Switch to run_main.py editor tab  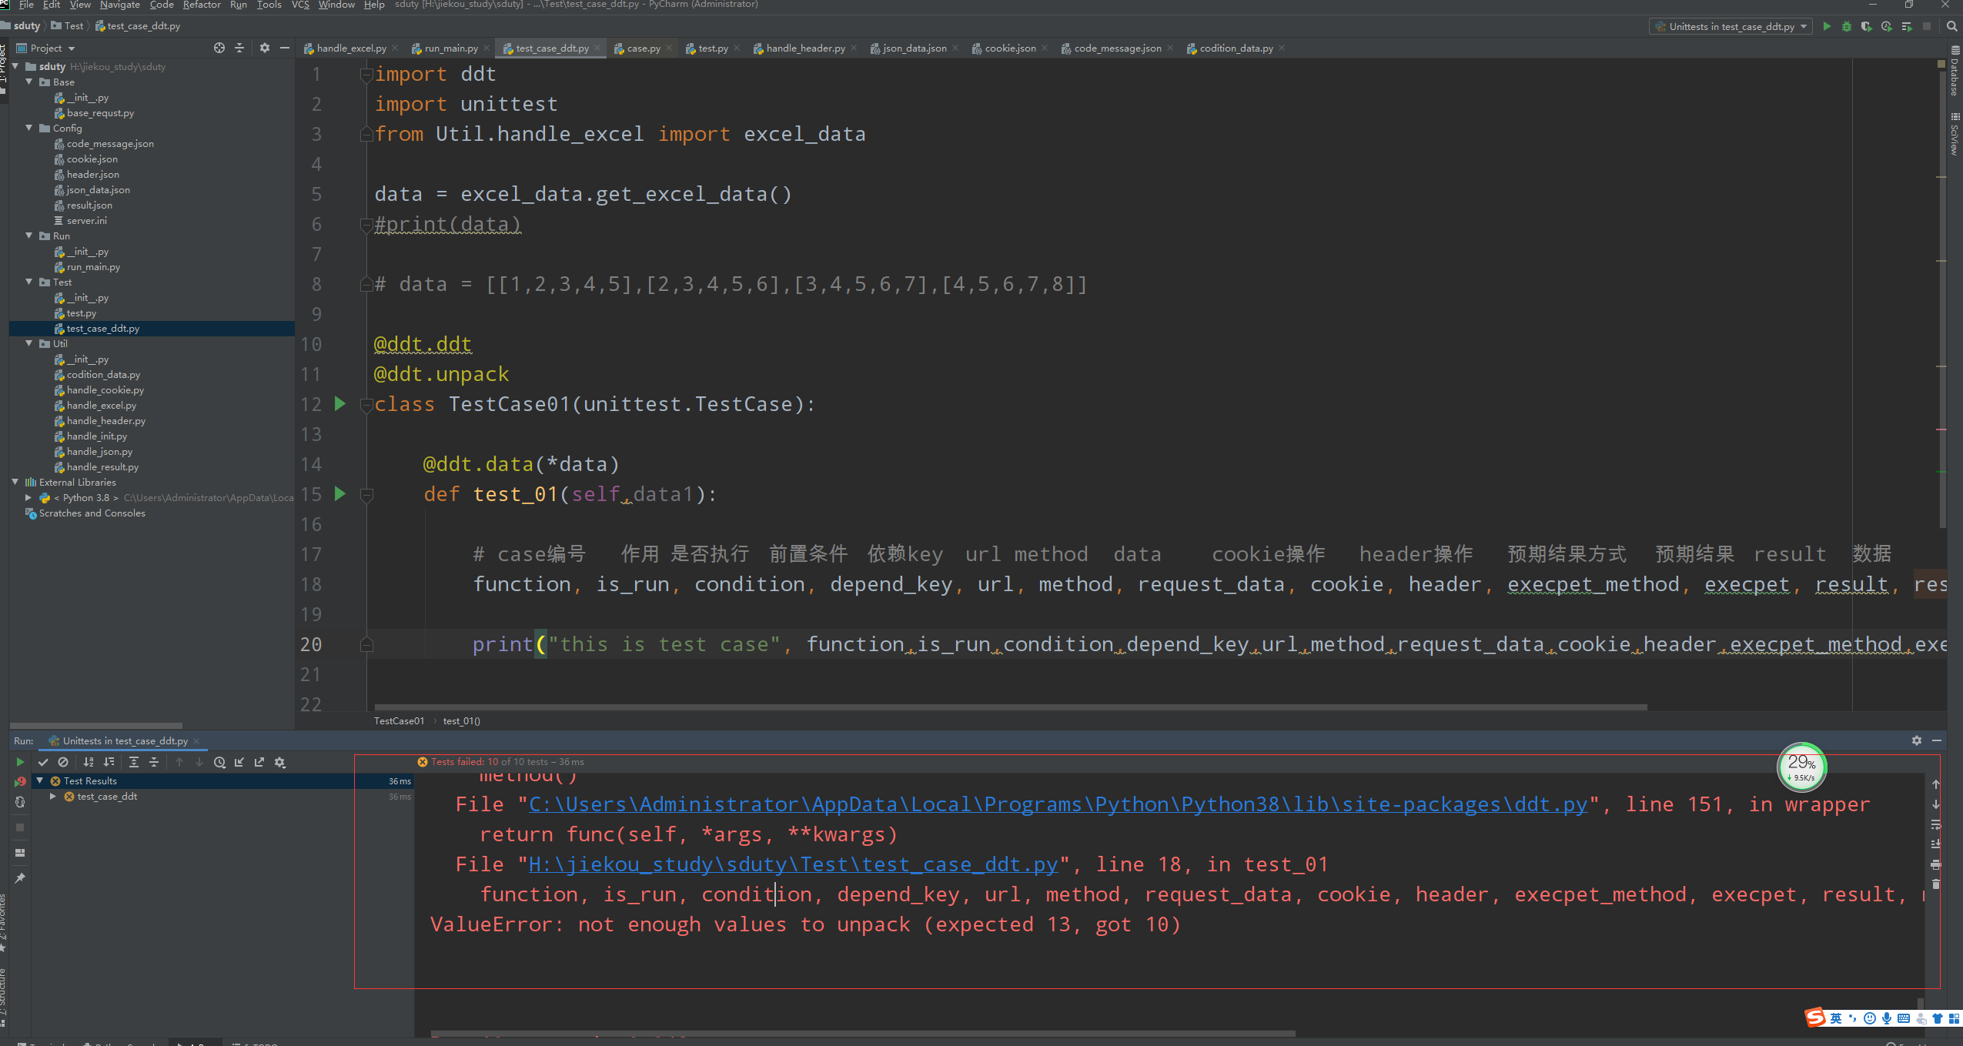click(x=451, y=48)
